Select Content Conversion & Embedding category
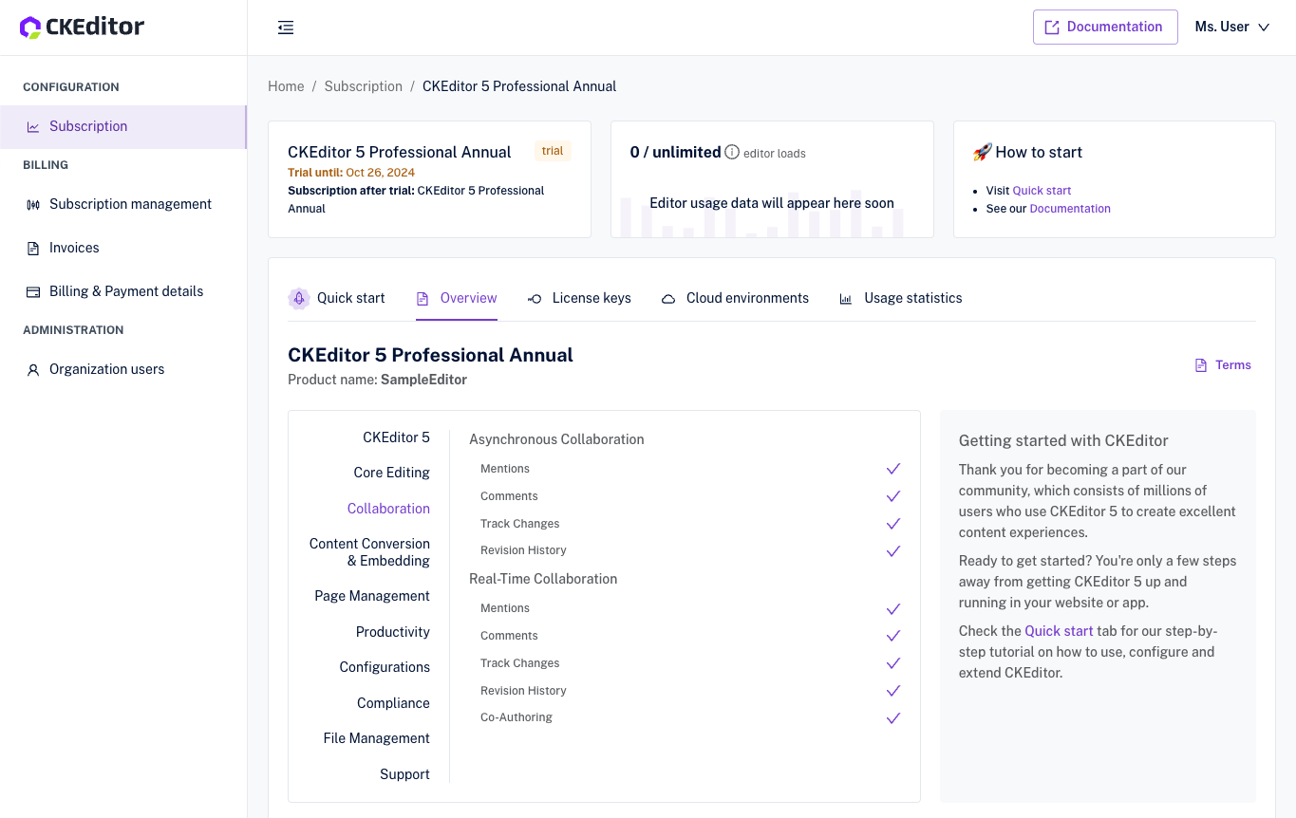Screen dimensions: 1296x818 (x=369, y=552)
